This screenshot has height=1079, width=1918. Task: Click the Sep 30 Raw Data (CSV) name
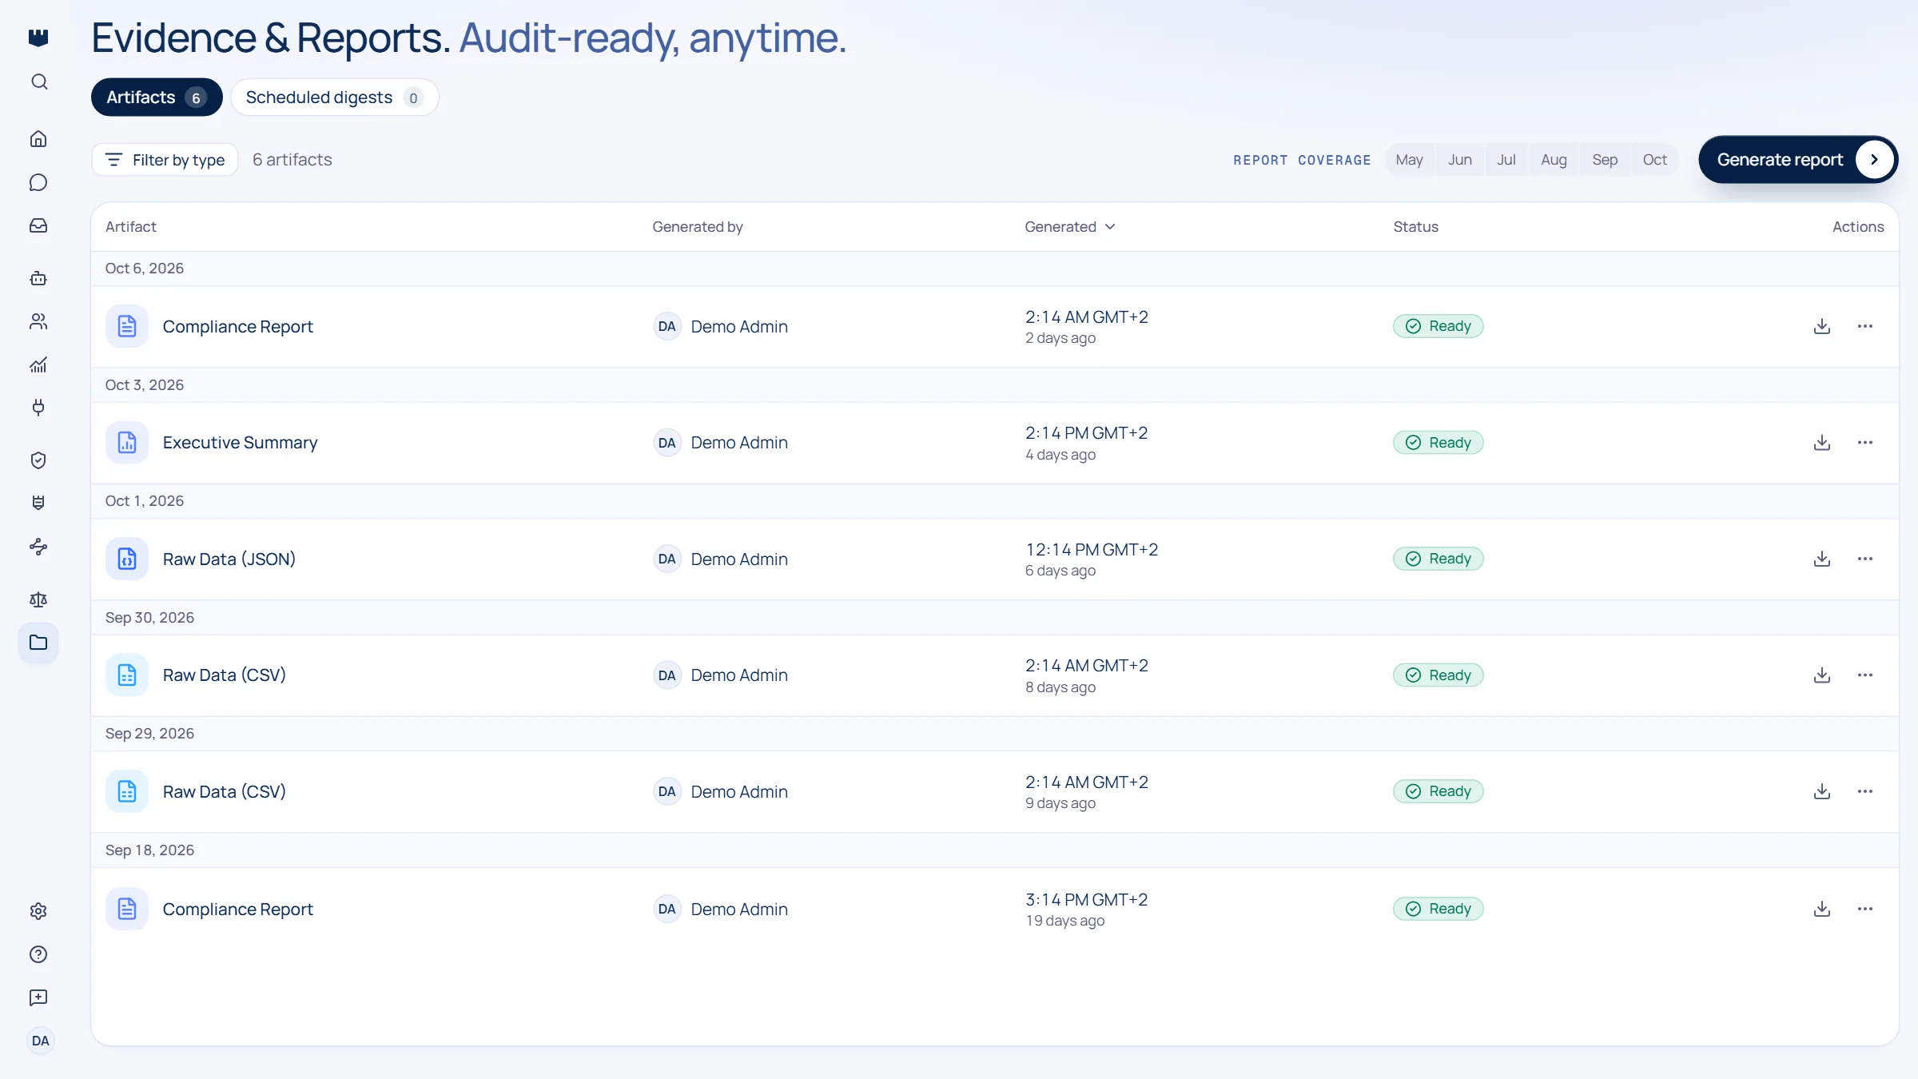tap(225, 675)
